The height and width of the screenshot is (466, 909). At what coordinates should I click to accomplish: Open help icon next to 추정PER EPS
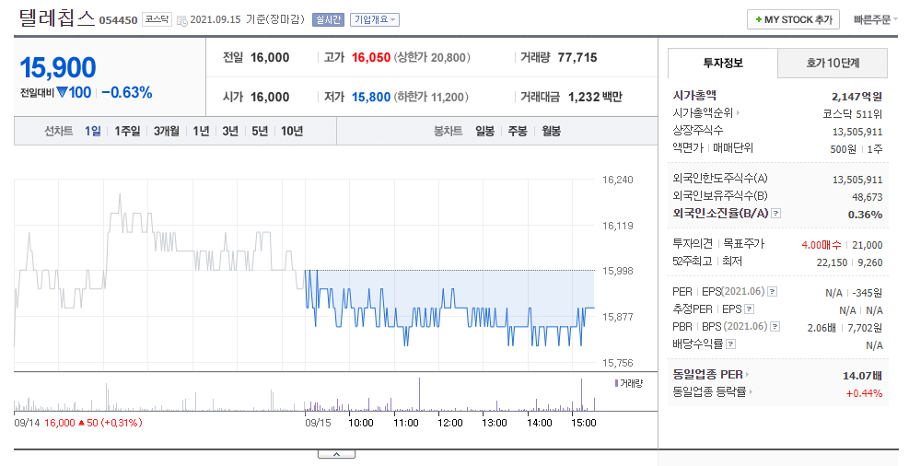tap(749, 309)
